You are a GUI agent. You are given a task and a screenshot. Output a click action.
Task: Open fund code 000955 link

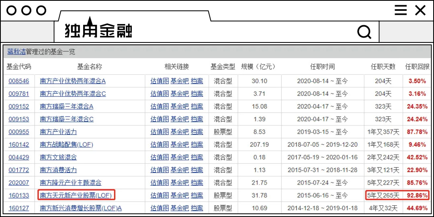click(18, 132)
